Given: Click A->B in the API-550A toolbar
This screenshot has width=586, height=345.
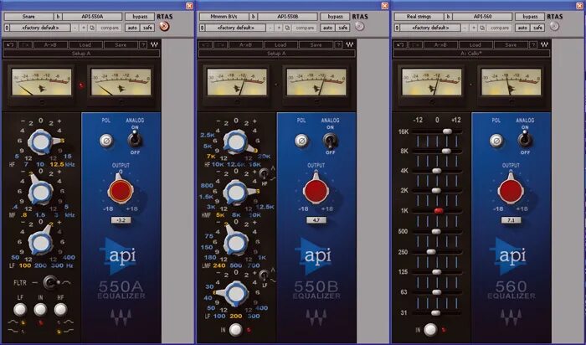Looking at the screenshot, I should pyautogui.click(x=50, y=45).
